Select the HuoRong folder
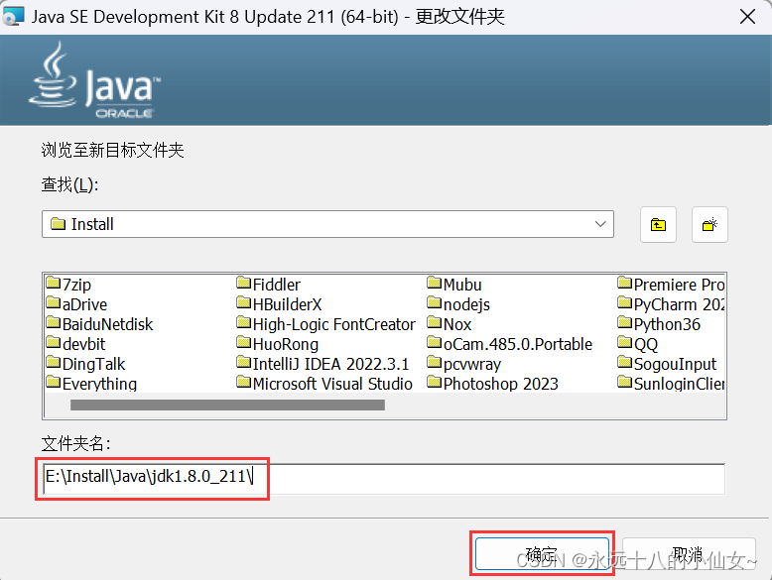772x580 pixels. [x=278, y=344]
